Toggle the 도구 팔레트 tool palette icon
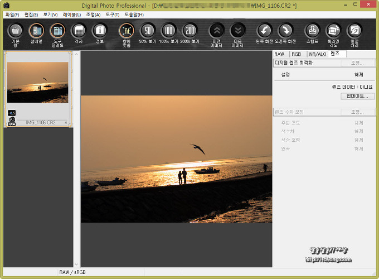The image size is (379, 279). (x=57, y=31)
